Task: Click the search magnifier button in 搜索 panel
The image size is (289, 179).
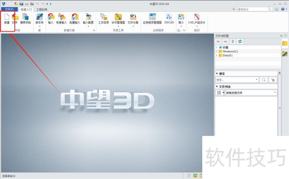Action: 264,80
